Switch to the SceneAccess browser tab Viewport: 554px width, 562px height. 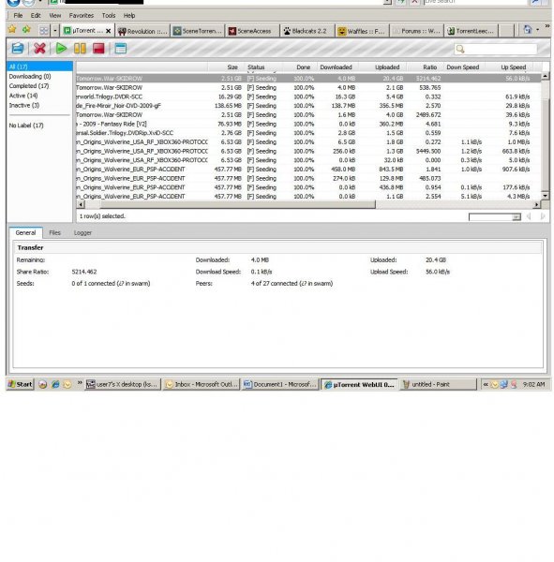[x=252, y=31]
